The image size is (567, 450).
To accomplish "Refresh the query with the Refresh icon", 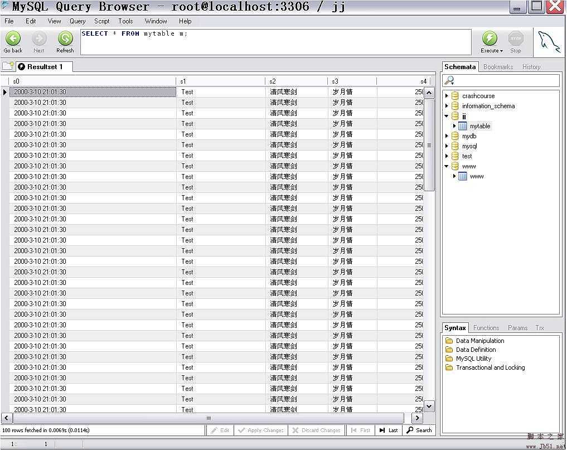I will [x=65, y=38].
